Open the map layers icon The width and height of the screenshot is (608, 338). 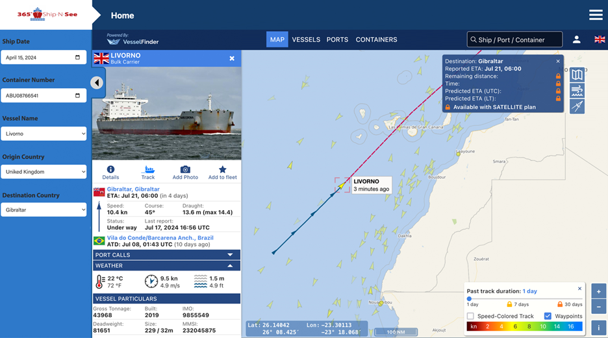(577, 75)
